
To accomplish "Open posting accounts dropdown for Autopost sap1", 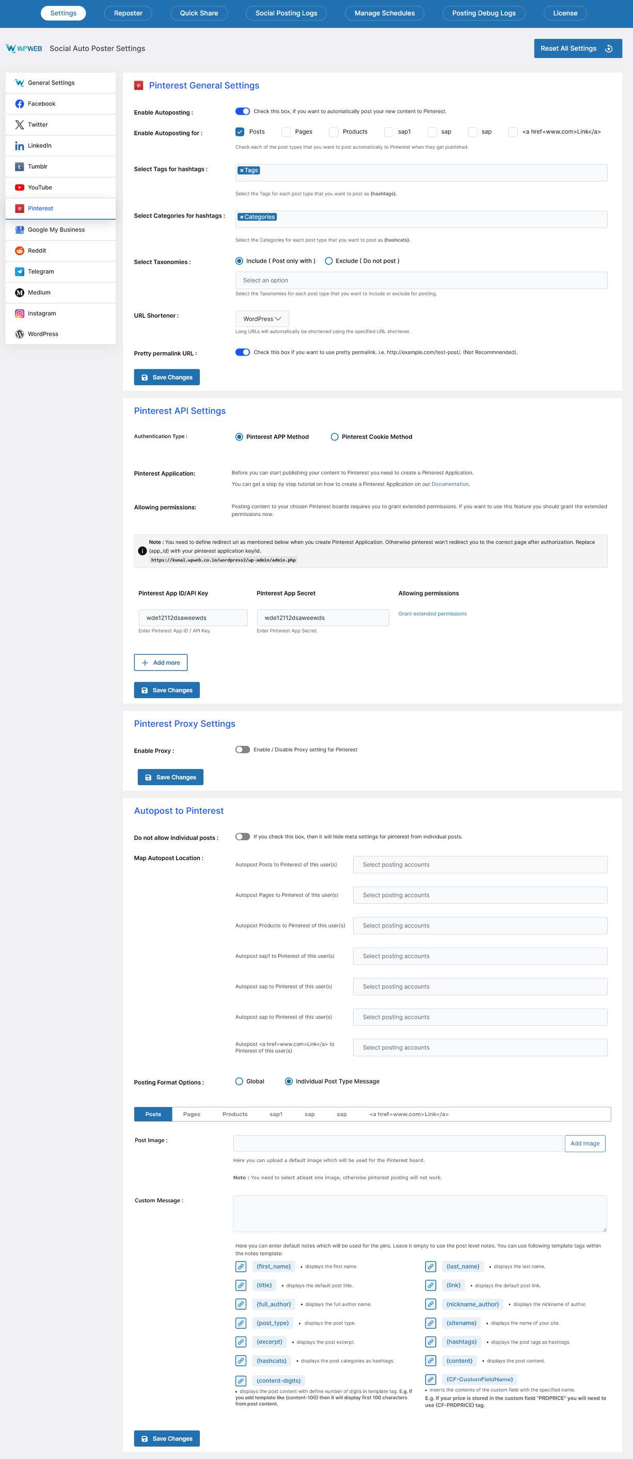I will tap(480, 956).
